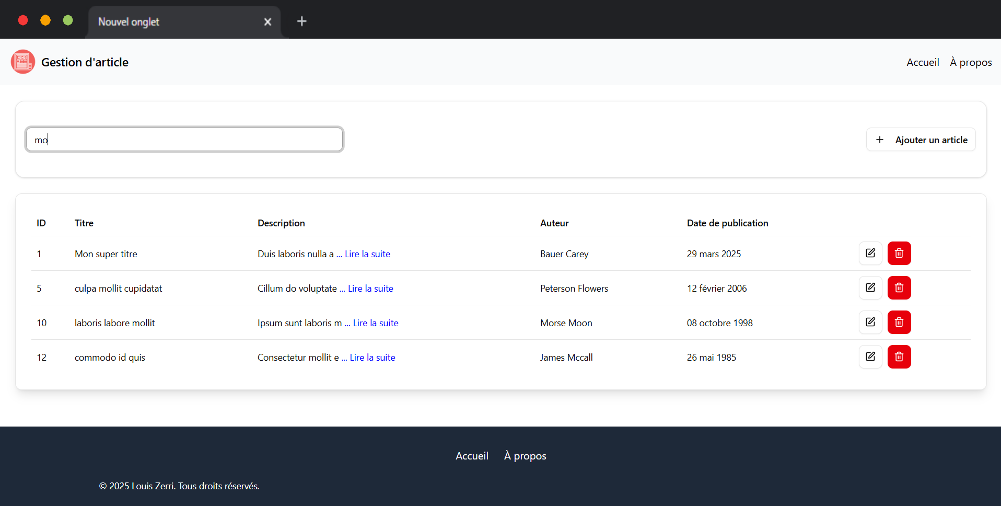Expand Lire la suite for James Mccall's article

(x=373, y=358)
